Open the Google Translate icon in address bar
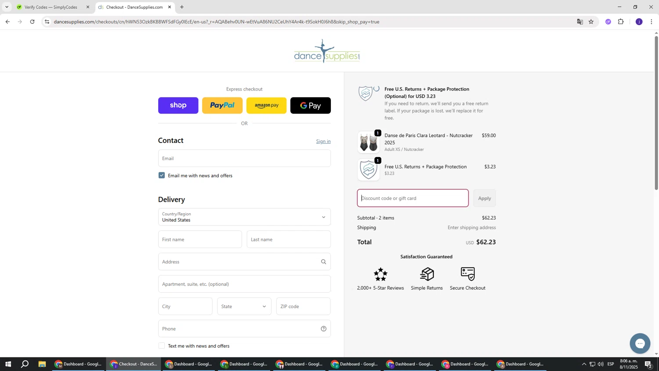 pos(580,22)
